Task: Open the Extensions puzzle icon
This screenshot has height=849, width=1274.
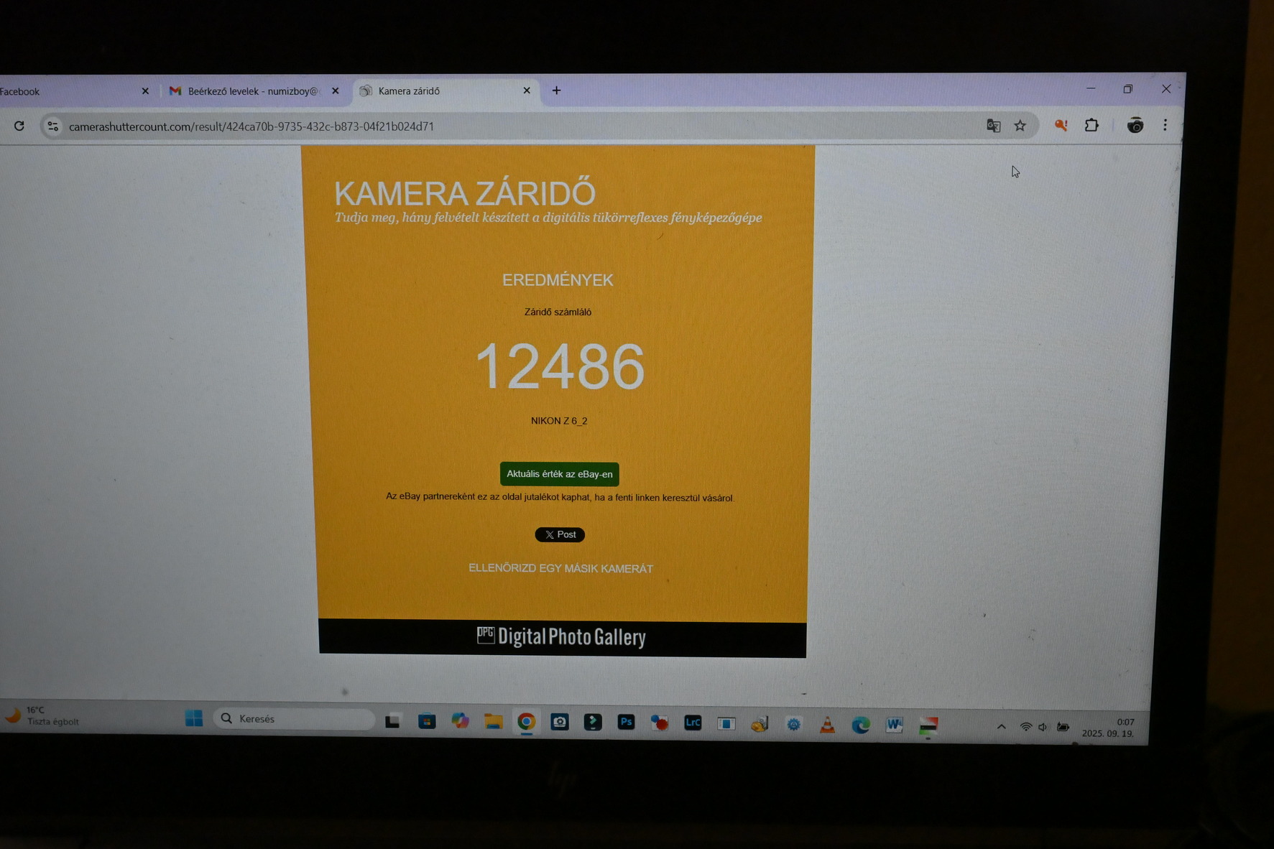Action: (1091, 126)
